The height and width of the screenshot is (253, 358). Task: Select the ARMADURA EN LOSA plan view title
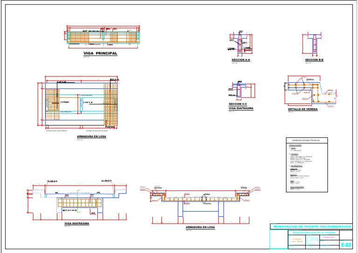coord(91,137)
